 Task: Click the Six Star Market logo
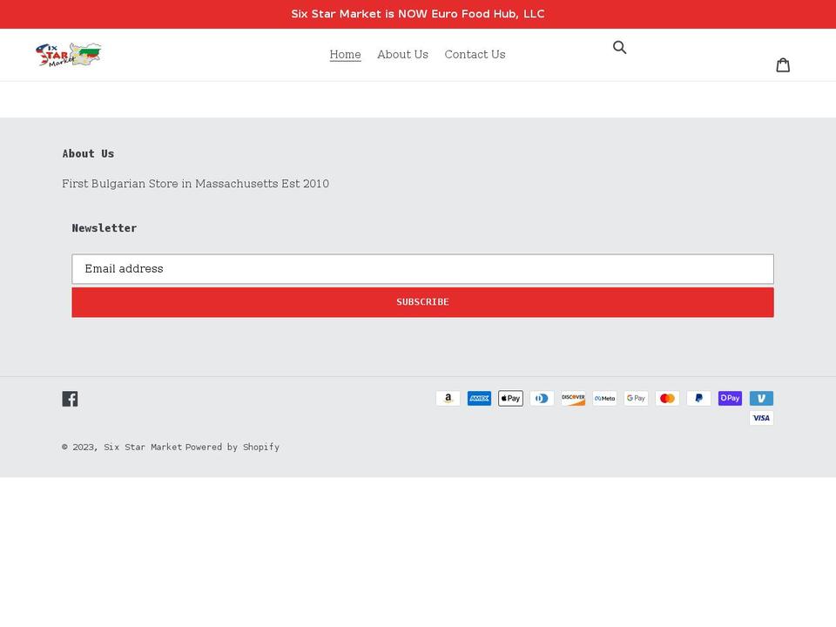point(68,55)
